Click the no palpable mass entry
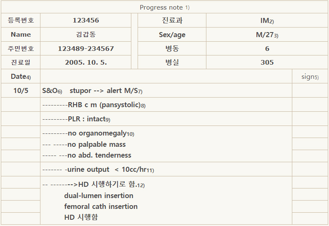The height and width of the screenshot is (226, 329). (96, 145)
